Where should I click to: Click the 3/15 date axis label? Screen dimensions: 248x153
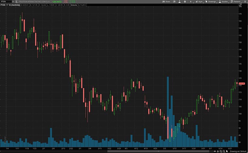pos(100,148)
